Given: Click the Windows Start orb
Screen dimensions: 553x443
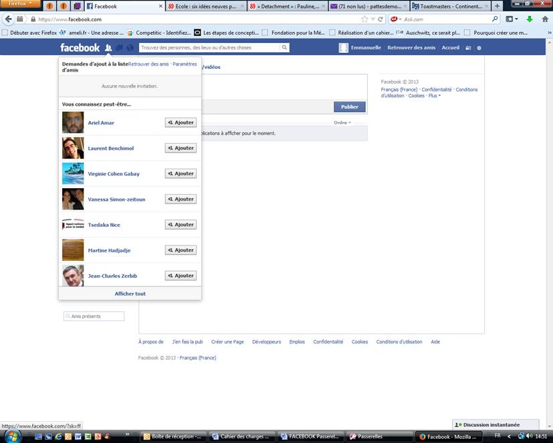Looking at the screenshot, I should (12, 436).
